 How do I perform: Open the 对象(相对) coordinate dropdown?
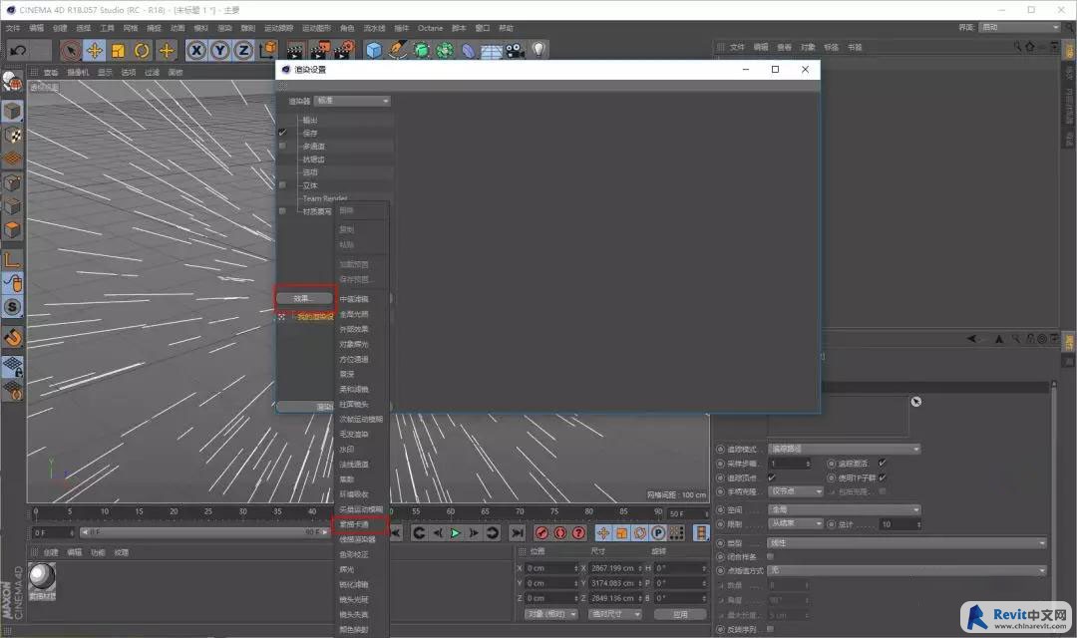coord(551,614)
